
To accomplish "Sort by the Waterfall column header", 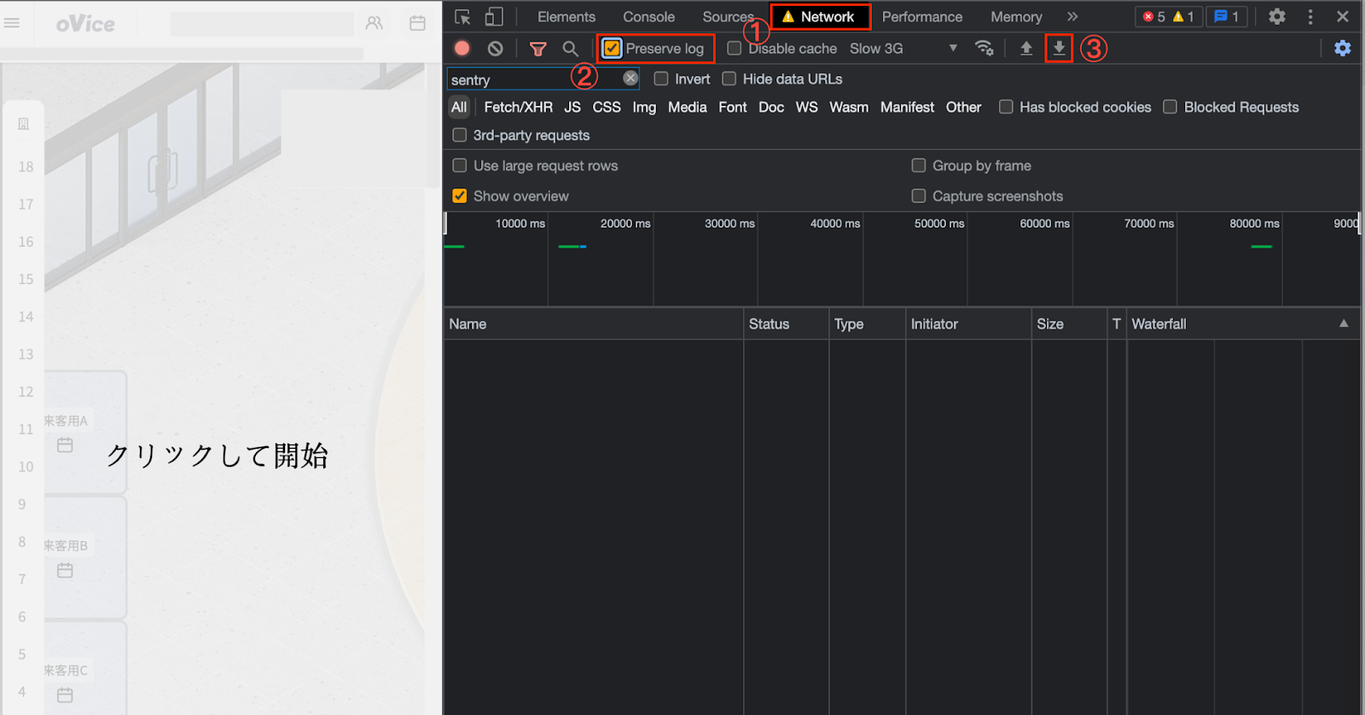I will click(1159, 324).
